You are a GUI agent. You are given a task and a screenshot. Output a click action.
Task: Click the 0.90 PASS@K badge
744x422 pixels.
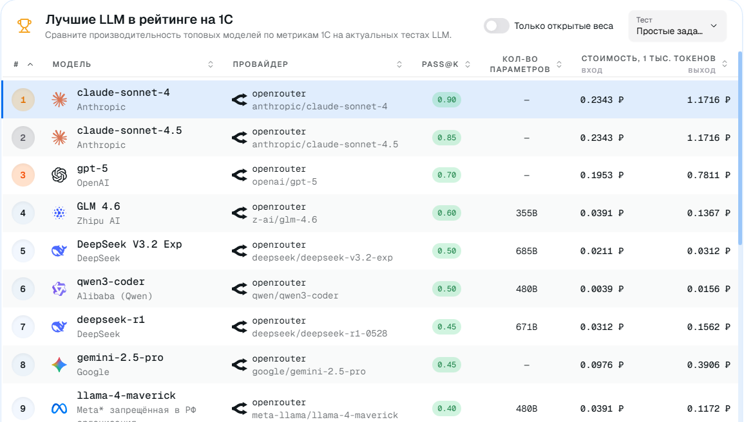446,100
